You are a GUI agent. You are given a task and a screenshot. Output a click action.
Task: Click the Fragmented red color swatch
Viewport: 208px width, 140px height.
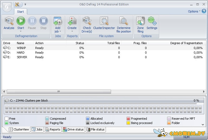[128, 119]
